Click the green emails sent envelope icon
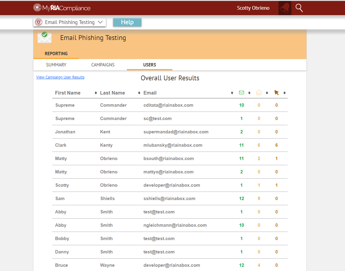345x271 pixels. click(x=242, y=93)
